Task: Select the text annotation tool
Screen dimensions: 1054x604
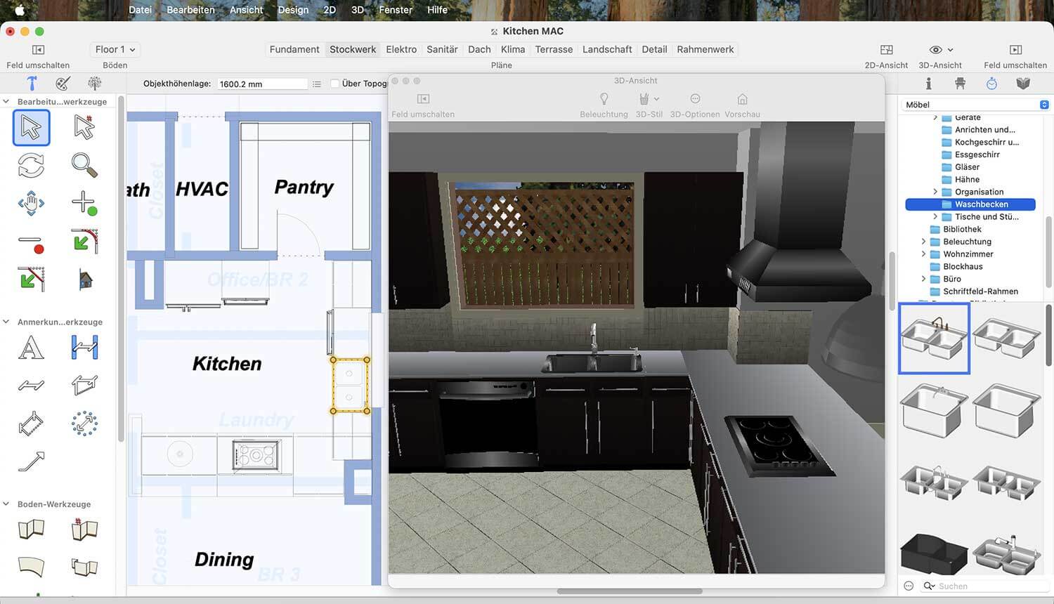Action: (x=31, y=348)
